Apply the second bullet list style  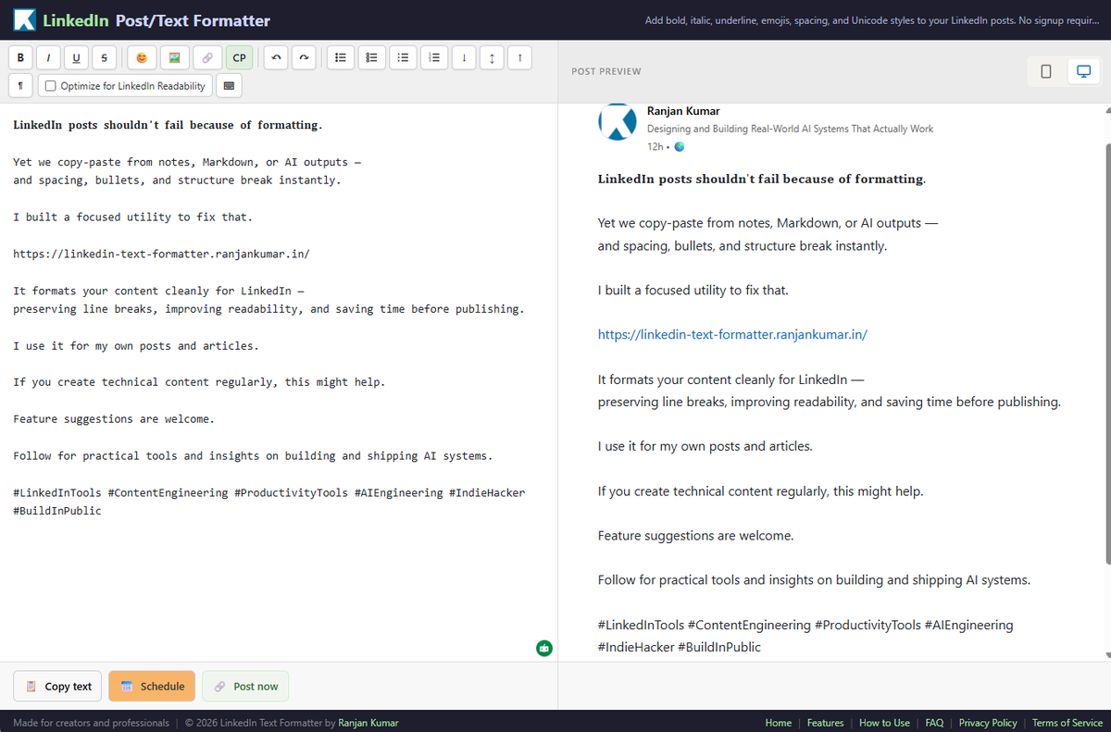[371, 57]
